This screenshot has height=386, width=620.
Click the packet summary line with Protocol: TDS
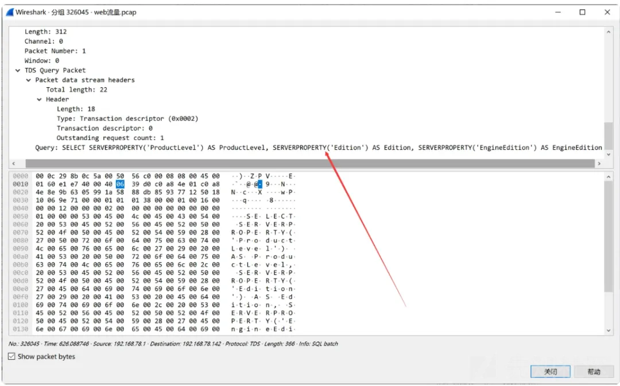(173, 343)
